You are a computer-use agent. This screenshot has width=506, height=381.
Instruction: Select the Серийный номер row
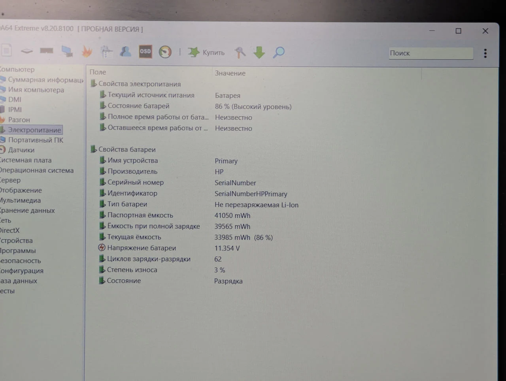[x=132, y=182]
